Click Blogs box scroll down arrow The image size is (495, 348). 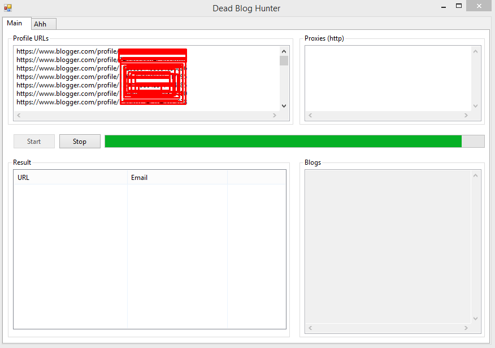tap(475, 319)
